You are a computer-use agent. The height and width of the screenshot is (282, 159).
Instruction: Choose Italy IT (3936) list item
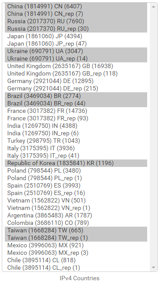(x=76, y=148)
